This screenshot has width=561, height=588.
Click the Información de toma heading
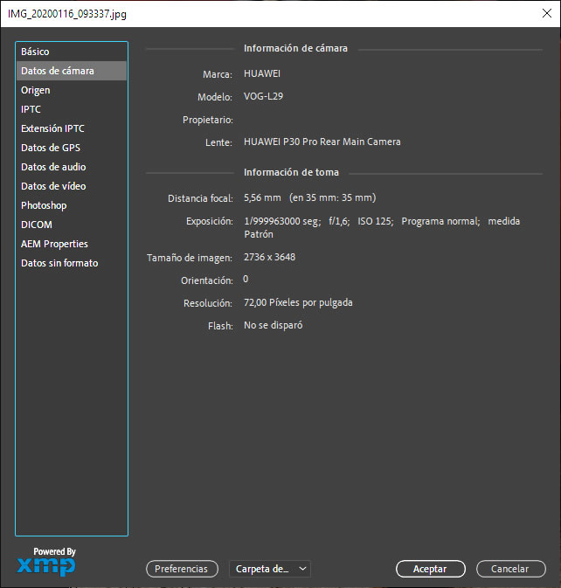tap(291, 172)
